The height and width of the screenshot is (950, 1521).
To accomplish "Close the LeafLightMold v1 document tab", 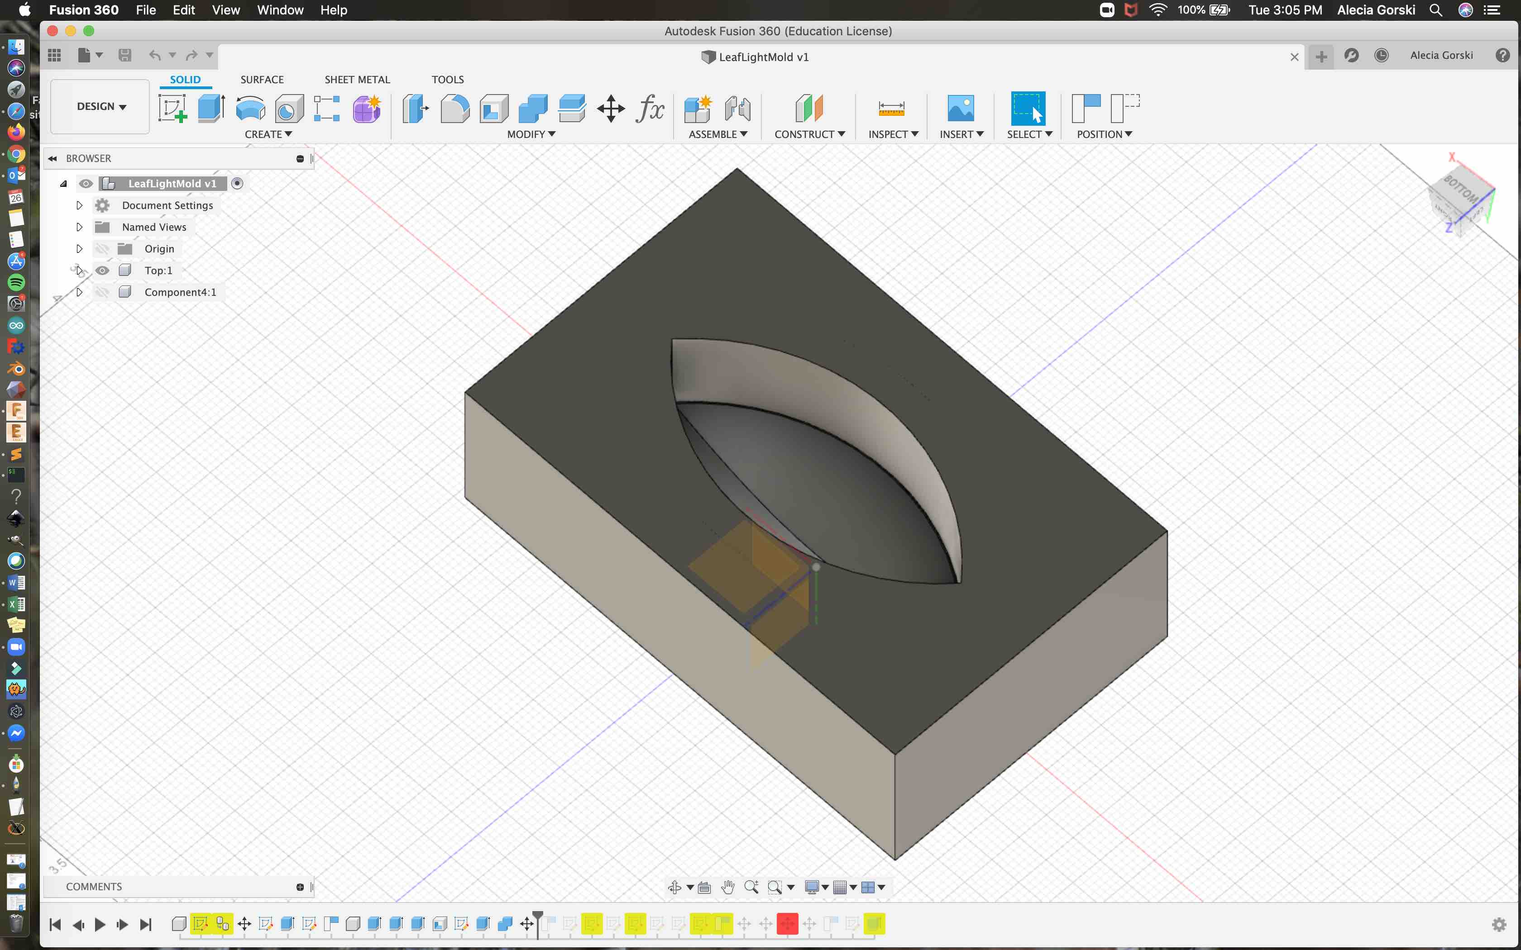I will coord(1294,57).
